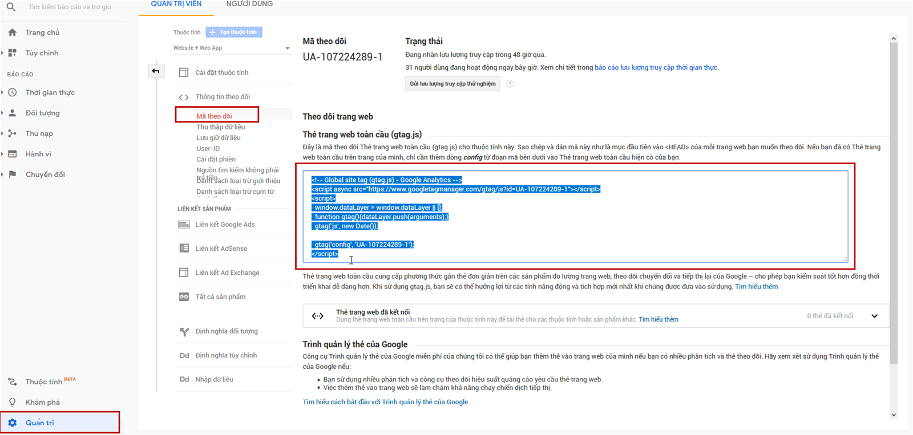The width and height of the screenshot is (913, 435).
Task: Expand the Hành vi report arrow
Action: click(x=2, y=154)
